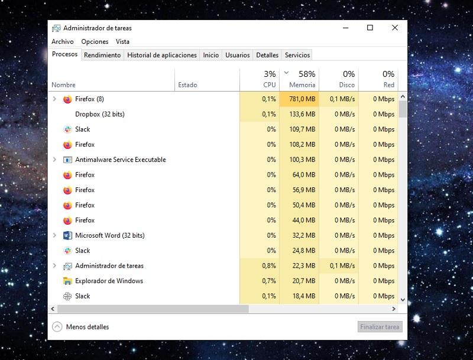Select the Procesos tab
This screenshot has width=473, height=360.
click(64, 54)
